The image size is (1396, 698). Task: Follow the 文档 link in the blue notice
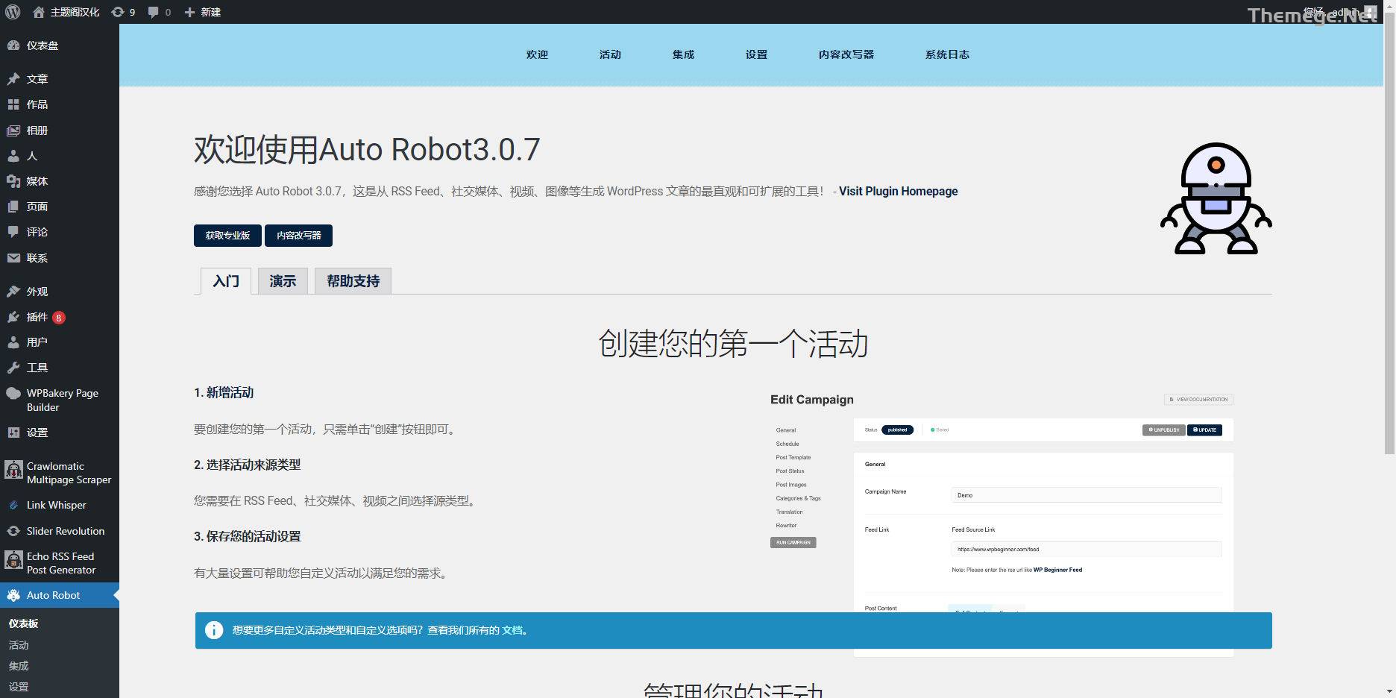coord(512,630)
